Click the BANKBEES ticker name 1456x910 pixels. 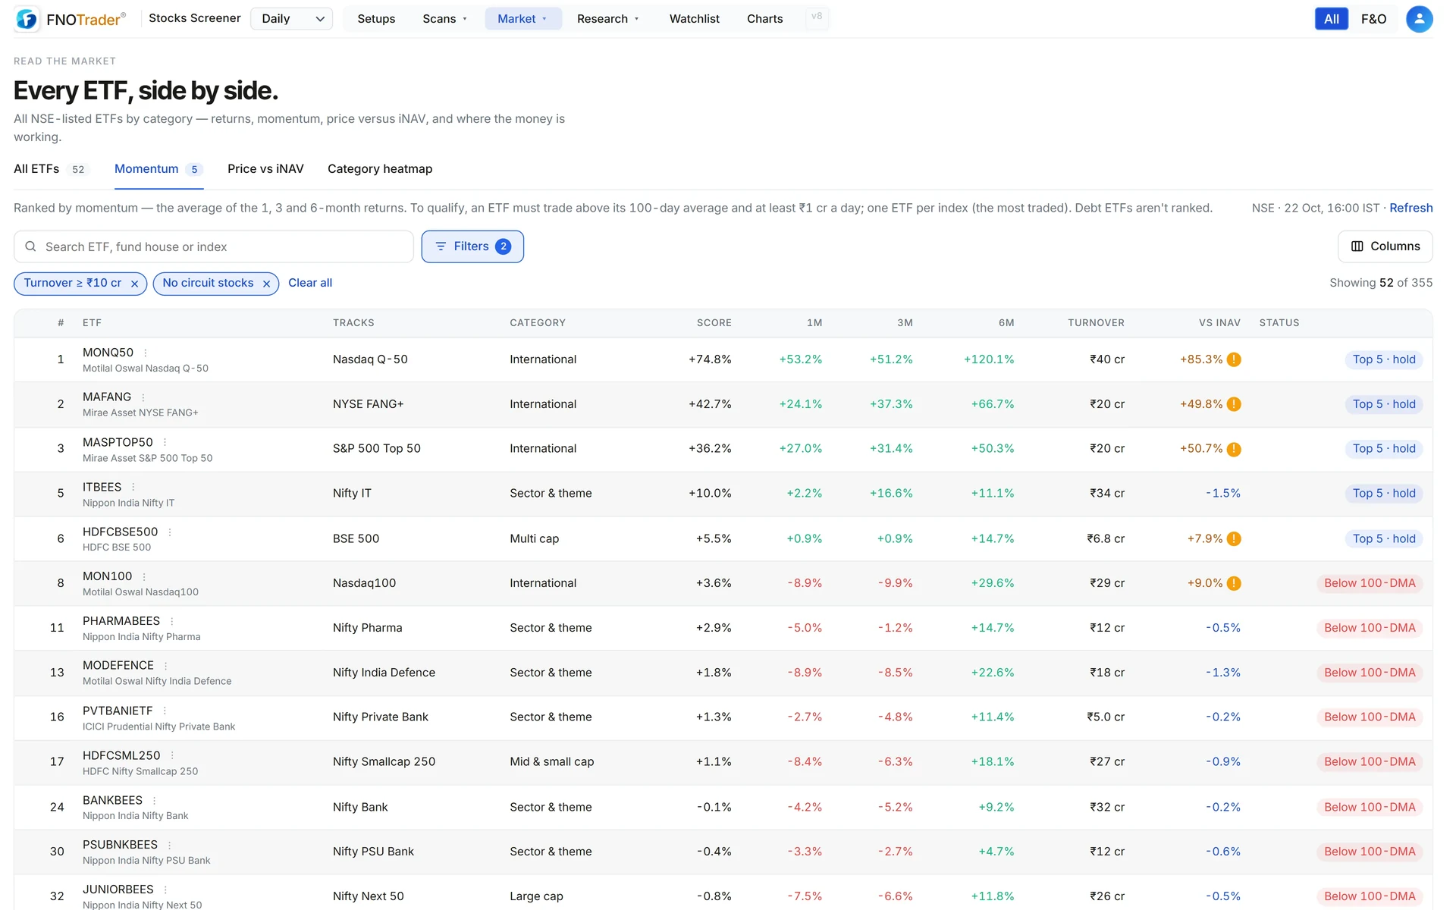tap(112, 800)
